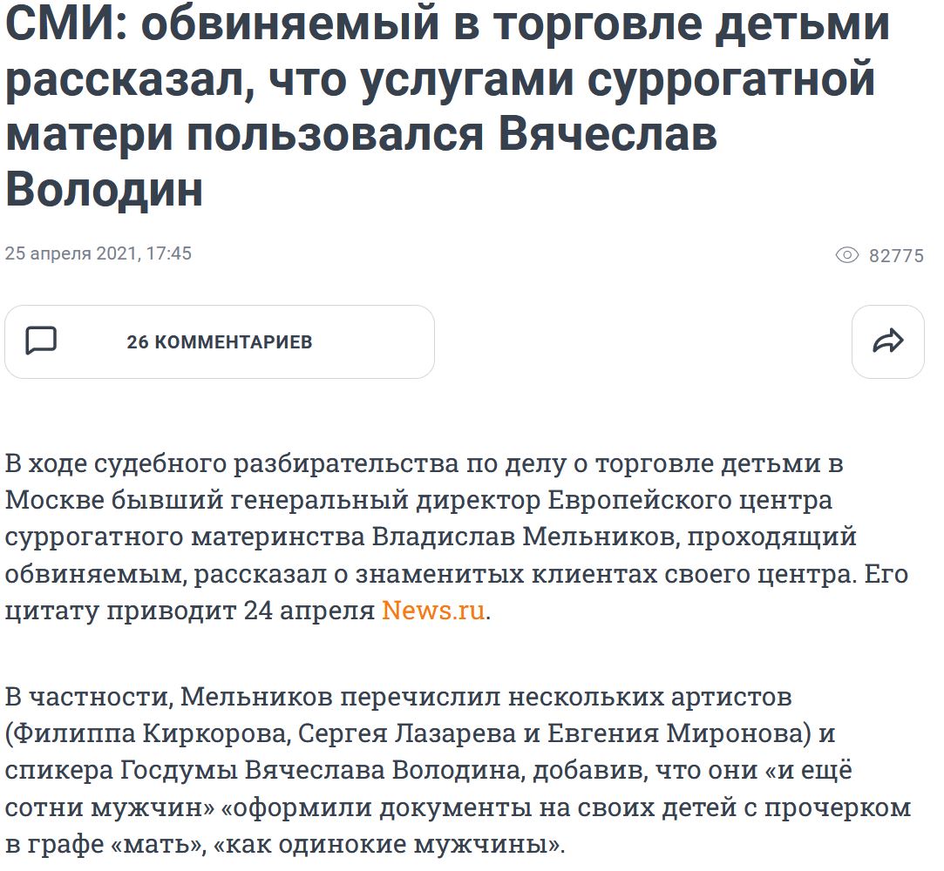
Task: Click the quoted phrase «как одинокие мужчины»
Action: pyautogui.click(x=387, y=844)
